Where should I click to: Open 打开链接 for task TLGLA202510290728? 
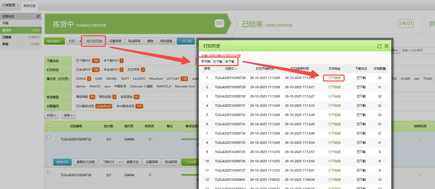[x=334, y=78]
